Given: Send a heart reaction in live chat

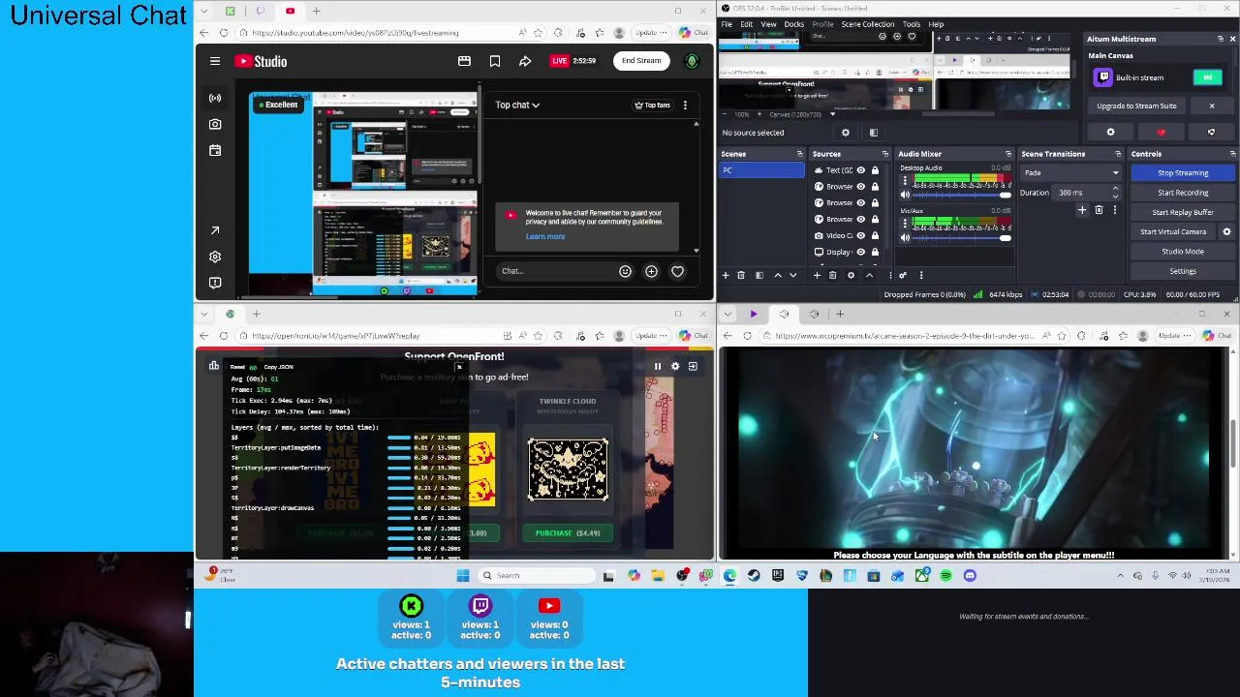Looking at the screenshot, I should tap(677, 271).
